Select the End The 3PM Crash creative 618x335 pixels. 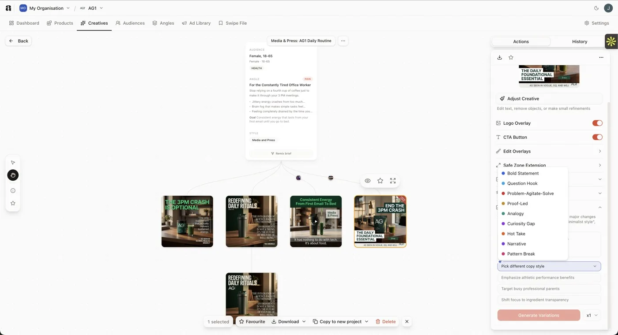coord(380,221)
